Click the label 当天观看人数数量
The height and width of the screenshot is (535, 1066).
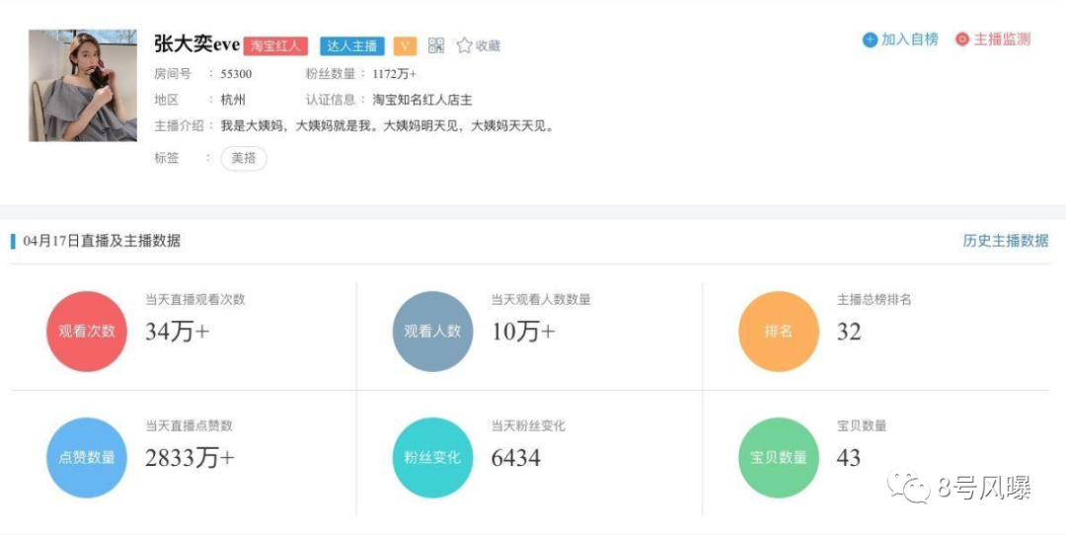tap(541, 299)
